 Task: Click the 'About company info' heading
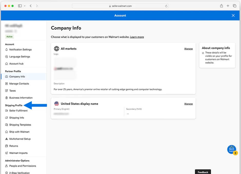216,48
